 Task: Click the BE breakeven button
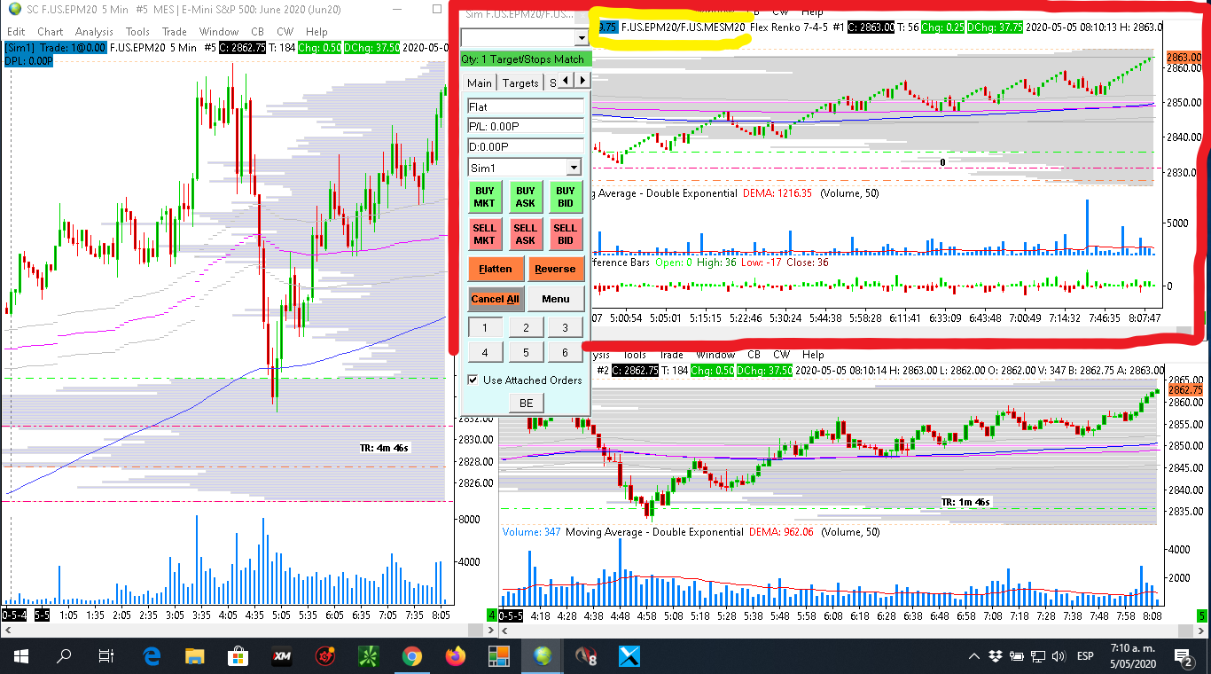click(x=526, y=404)
